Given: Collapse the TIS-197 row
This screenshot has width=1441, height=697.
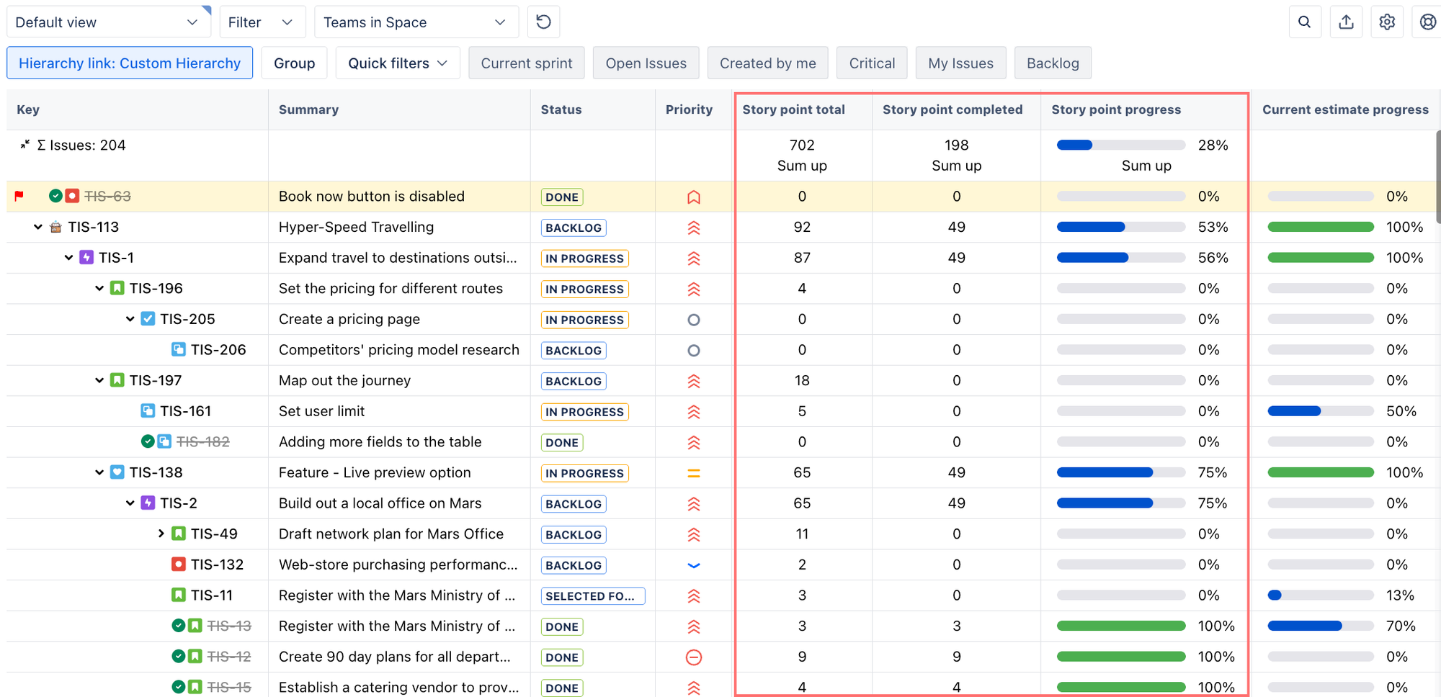Looking at the screenshot, I should pyautogui.click(x=99, y=380).
